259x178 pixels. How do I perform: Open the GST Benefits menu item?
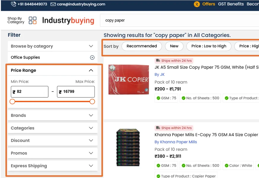231,4
